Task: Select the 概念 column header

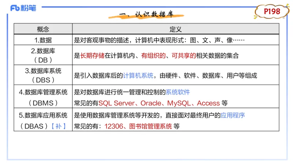Action: (x=43, y=29)
